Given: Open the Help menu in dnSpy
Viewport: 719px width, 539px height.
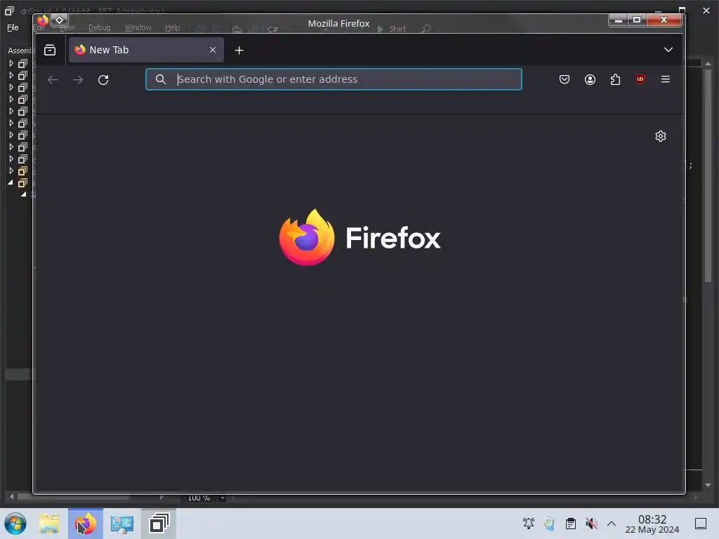Looking at the screenshot, I should click(173, 27).
